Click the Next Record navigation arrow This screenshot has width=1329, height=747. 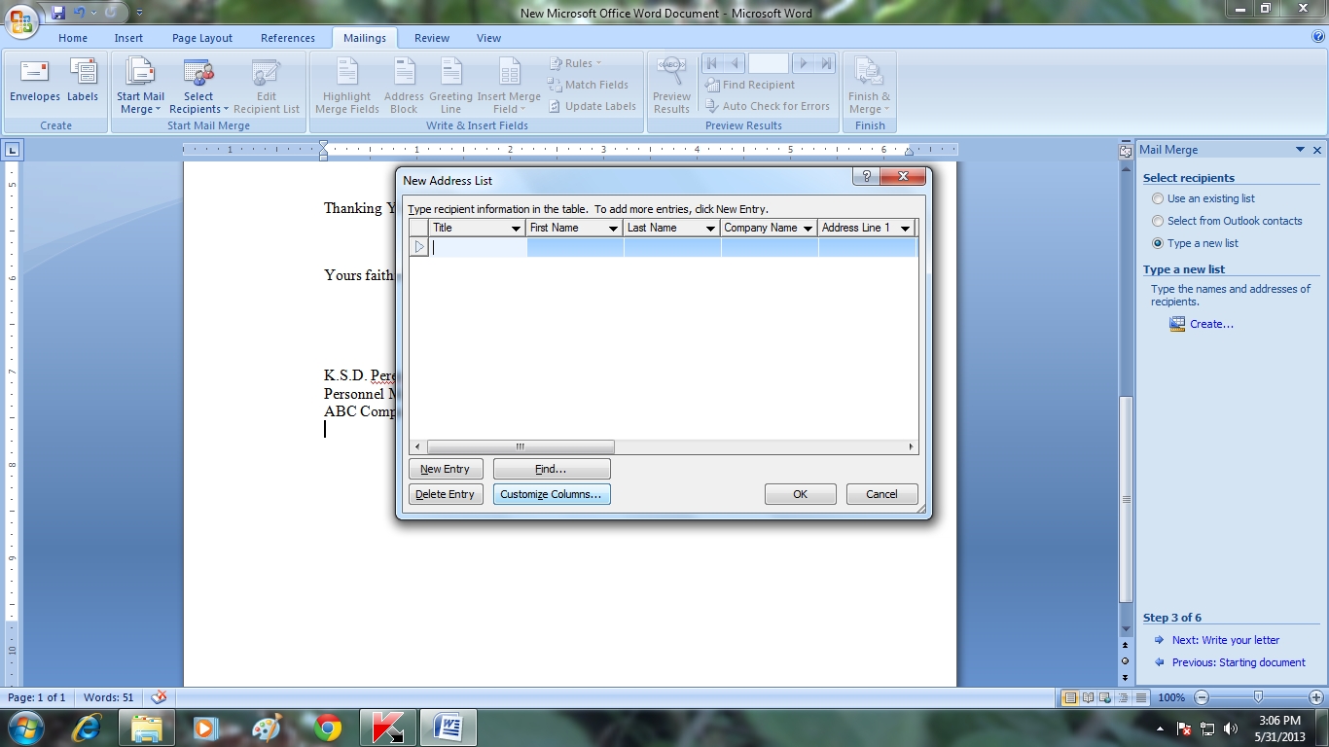coord(803,63)
